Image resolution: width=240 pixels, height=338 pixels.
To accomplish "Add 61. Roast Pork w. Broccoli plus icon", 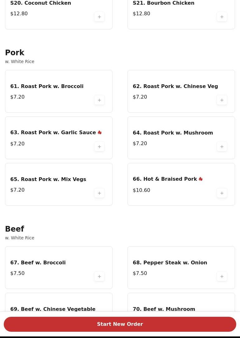I will [x=99, y=100].
